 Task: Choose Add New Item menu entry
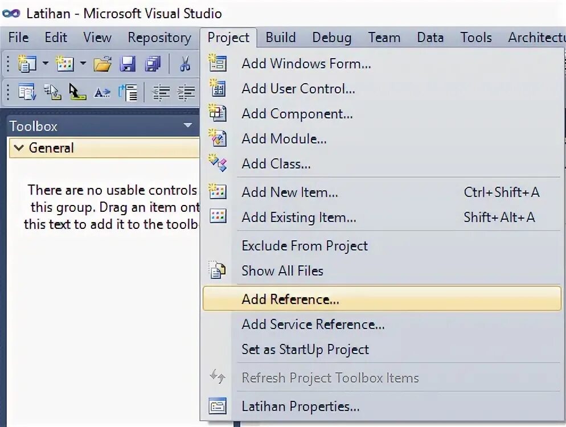[382, 192]
